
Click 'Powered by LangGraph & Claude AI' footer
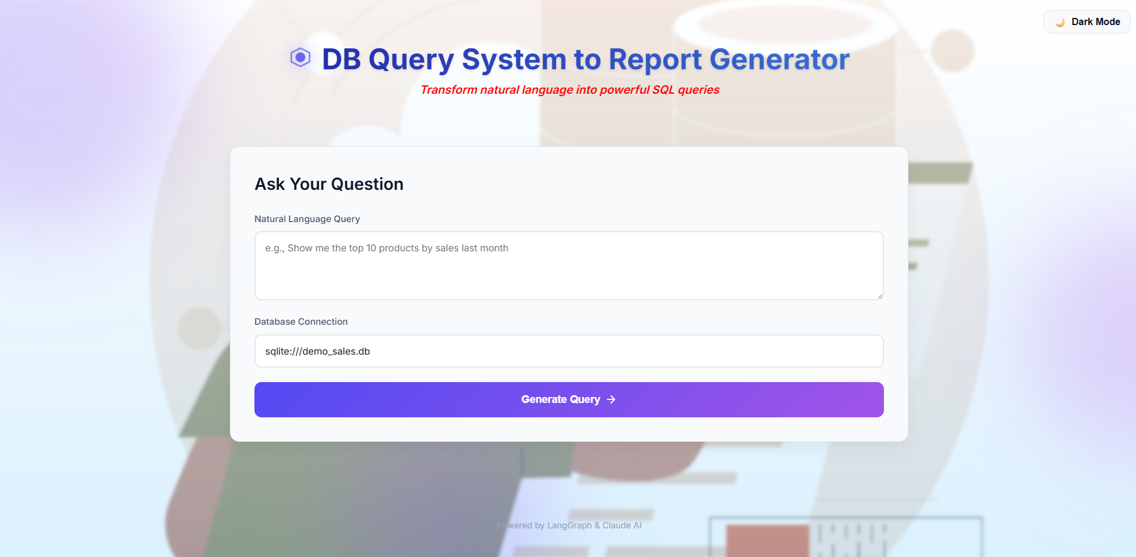569,525
